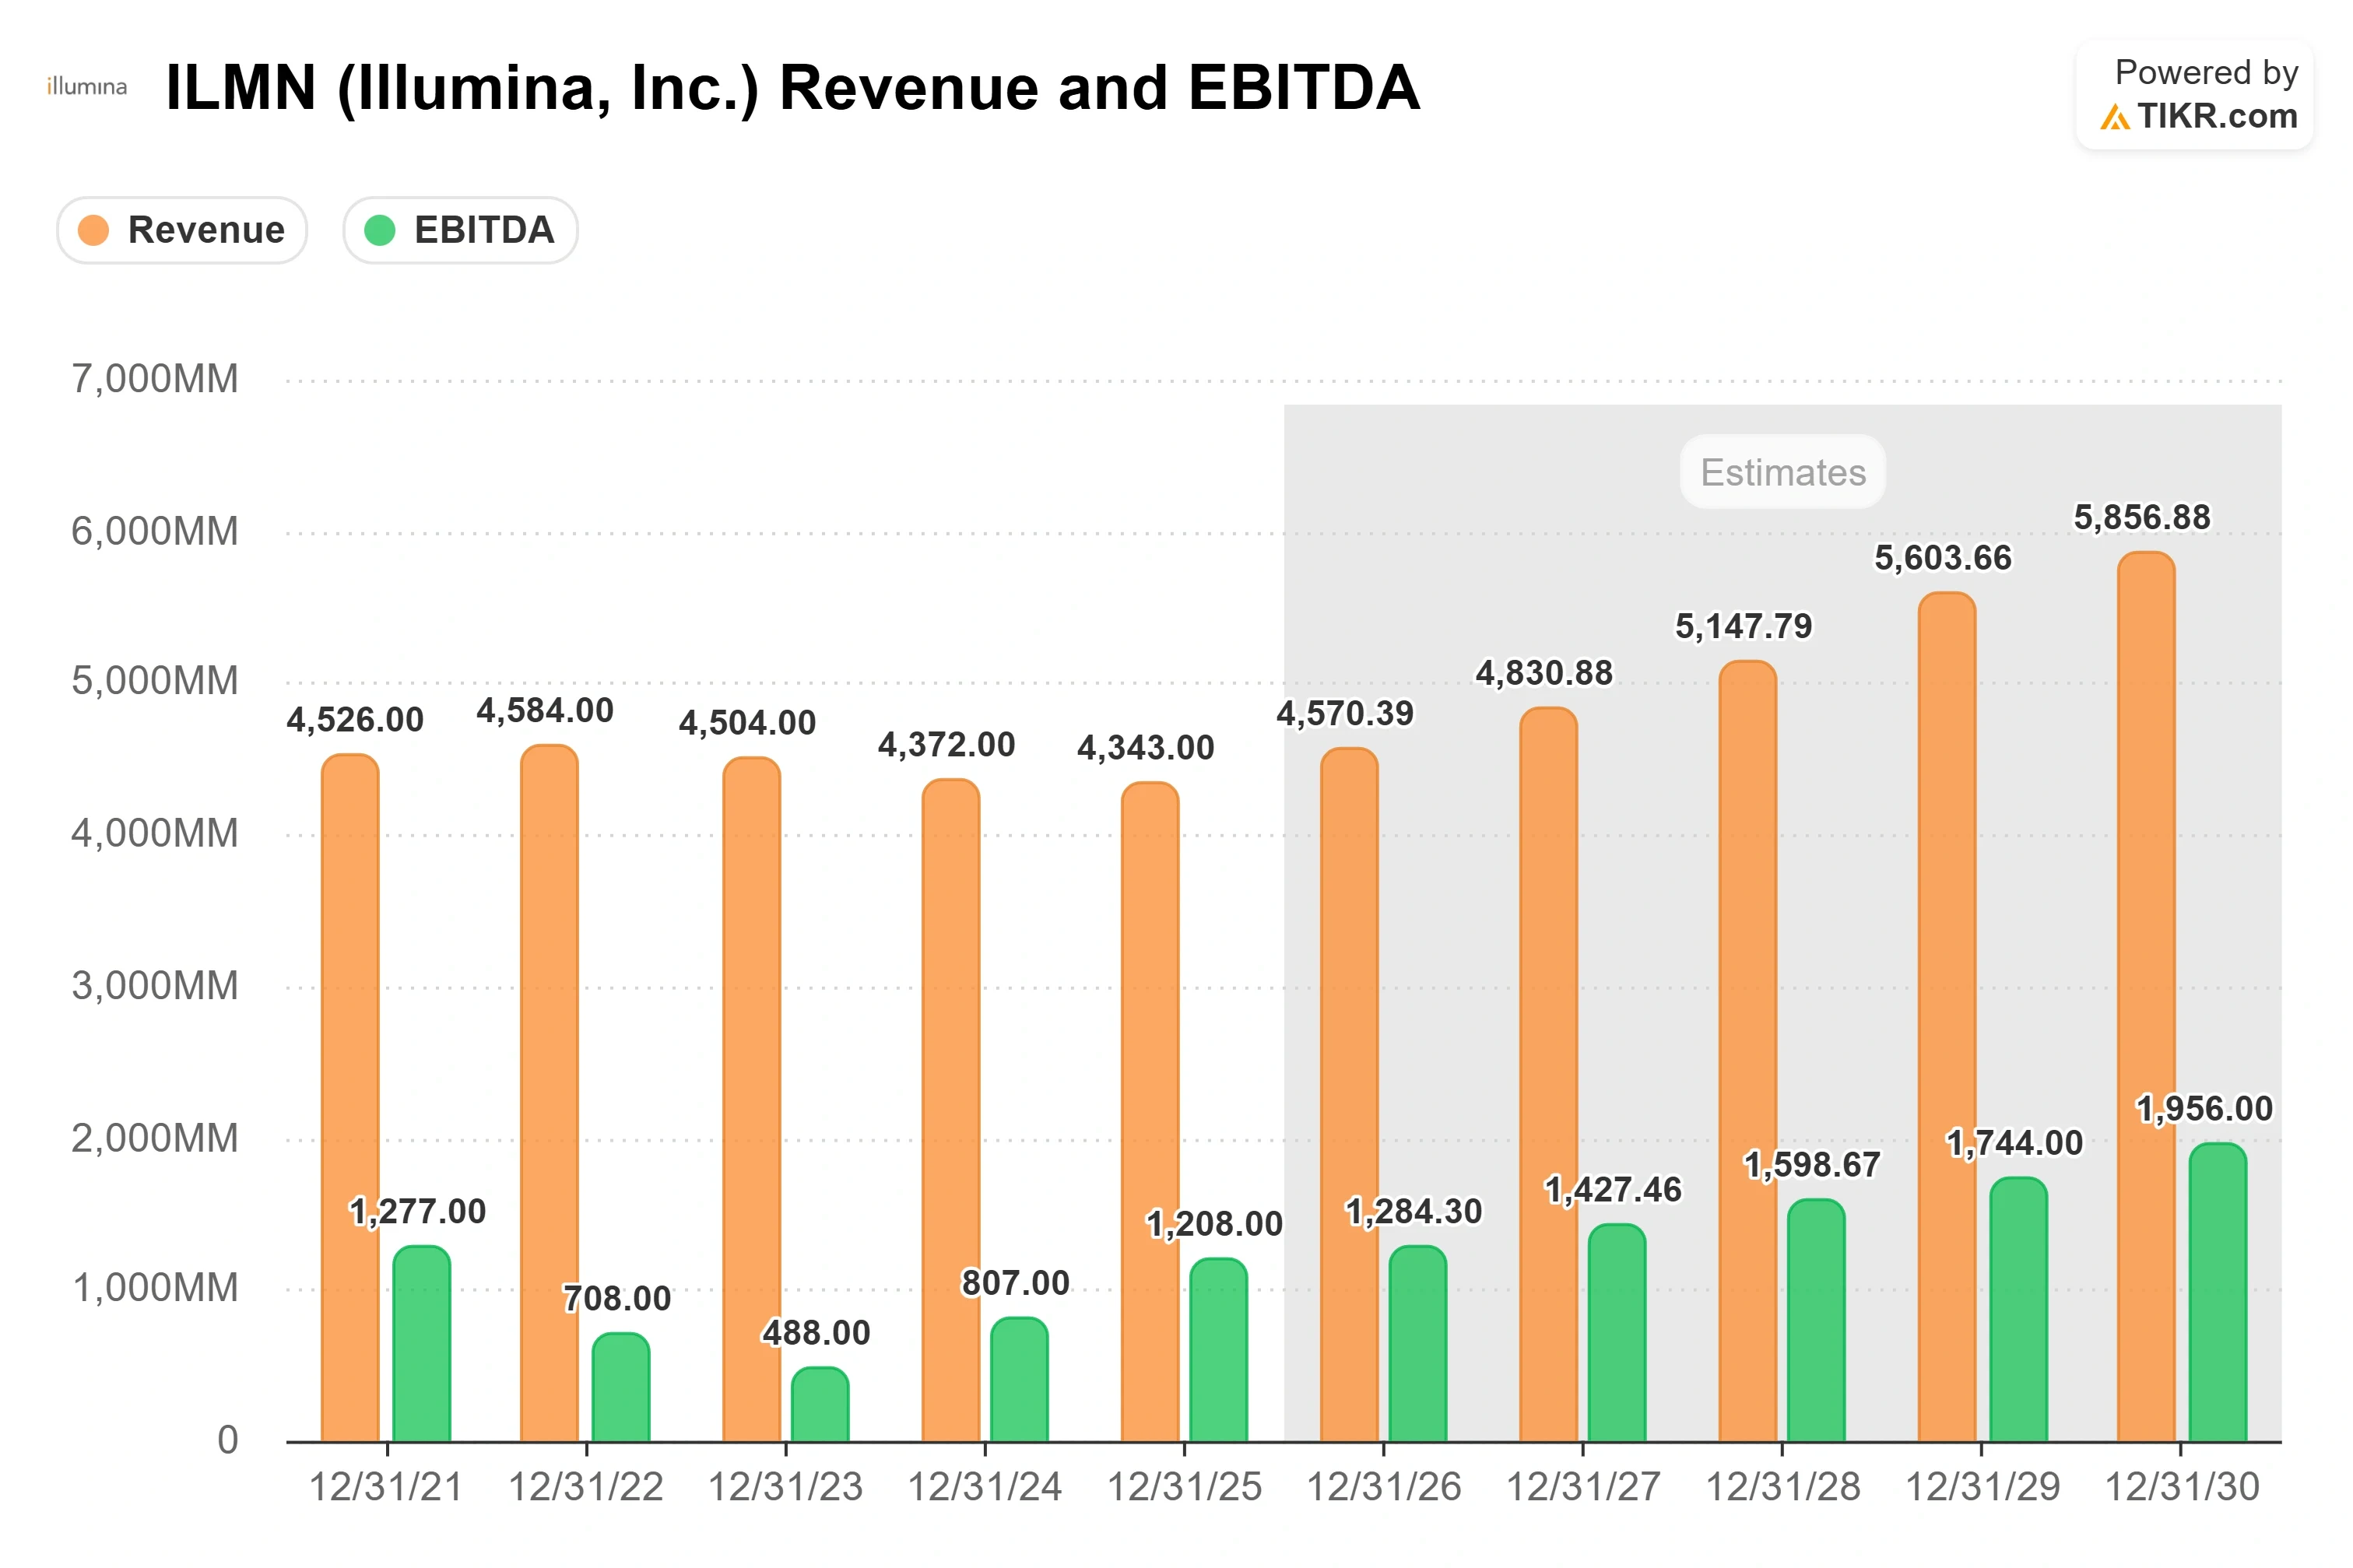Click the 12/31/24 orange Revenue bar
2353x1568 pixels.
point(950,1110)
